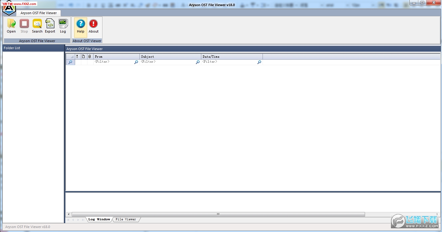Click the document type column header icon
The image size is (442, 232).
coord(83,57)
